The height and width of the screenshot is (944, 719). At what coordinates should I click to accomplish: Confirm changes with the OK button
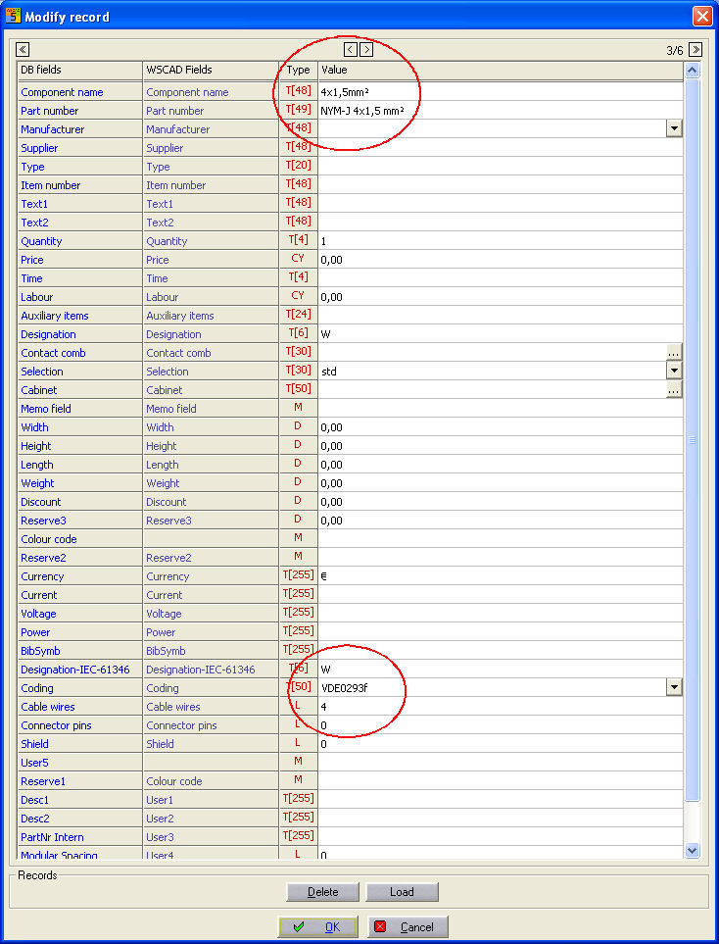(x=317, y=927)
